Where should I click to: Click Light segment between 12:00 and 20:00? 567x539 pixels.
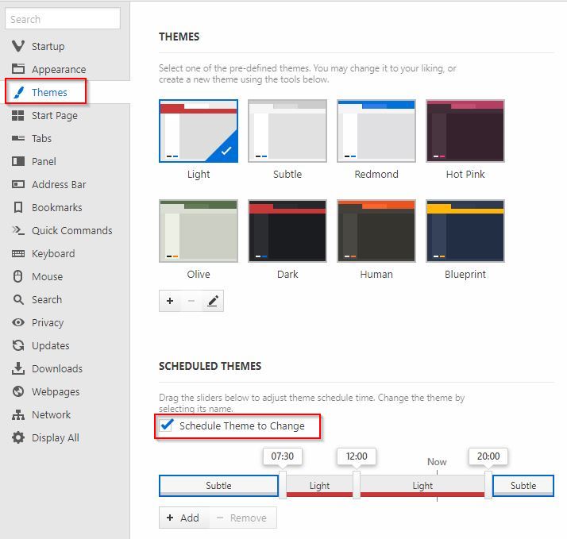(422, 486)
